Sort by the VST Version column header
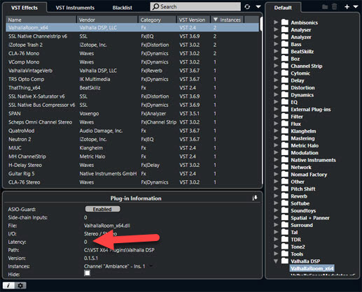This screenshot has height=292, width=362. pos(193,20)
